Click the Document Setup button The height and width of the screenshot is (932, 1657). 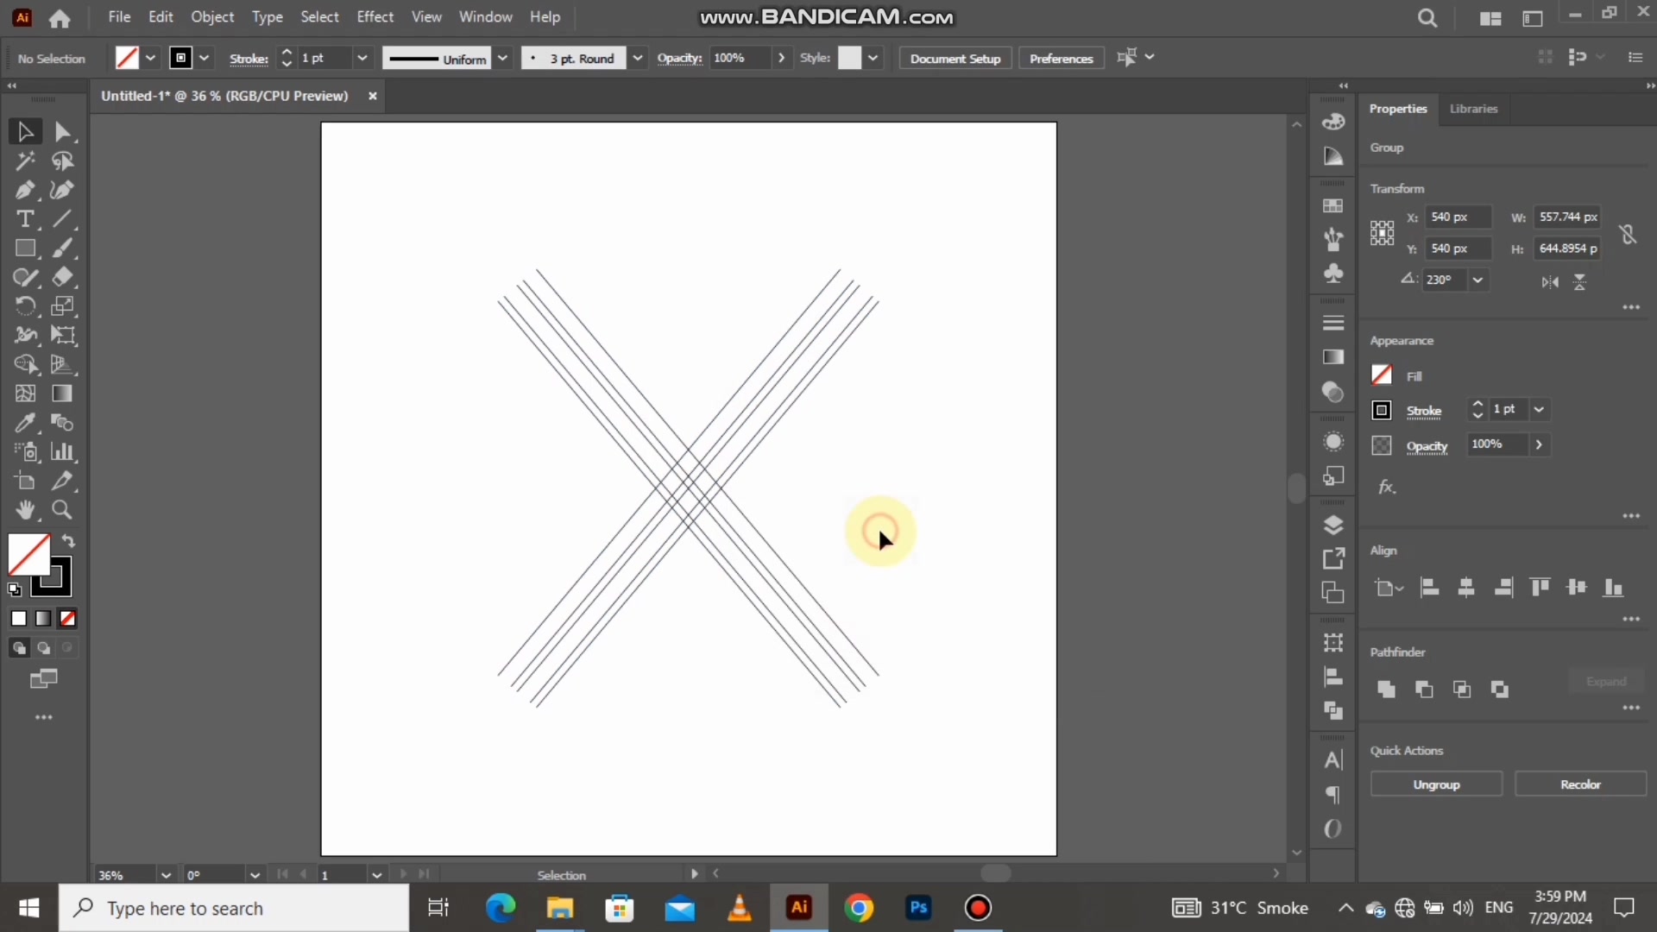pos(955,59)
